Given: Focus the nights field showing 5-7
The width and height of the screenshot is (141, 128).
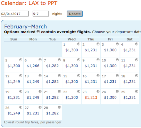Looking at the screenshot, I should click(41, 14).
